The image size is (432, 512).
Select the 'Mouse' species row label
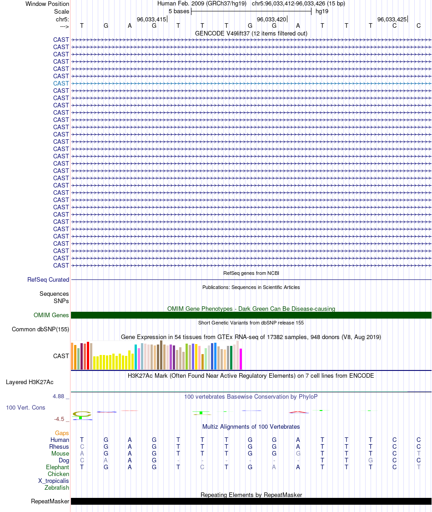click(60, 454)
